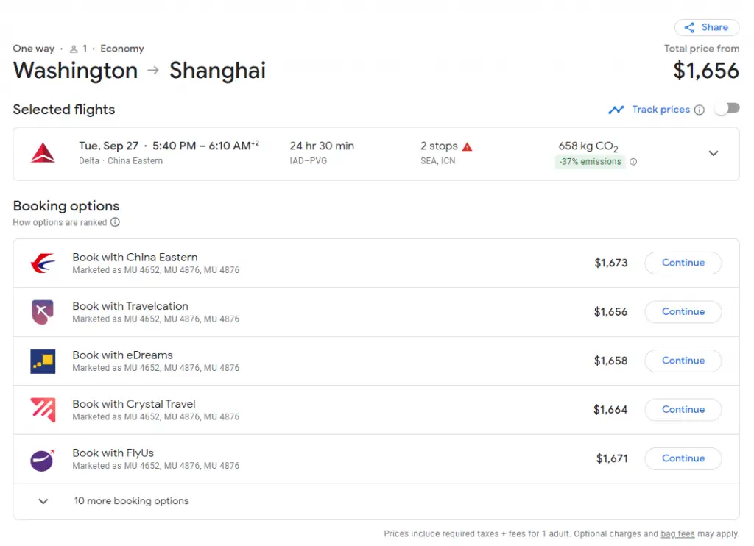Continue booking with Travelcation
Screen dimensions: 754x546
683,311
